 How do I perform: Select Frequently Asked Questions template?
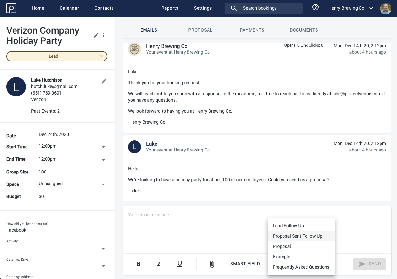[301, 267]
